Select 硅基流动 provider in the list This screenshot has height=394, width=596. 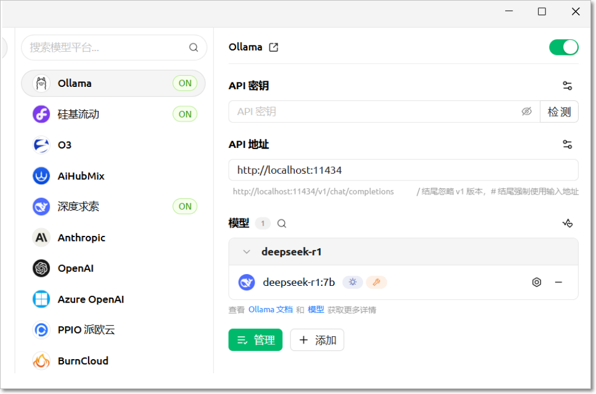[113, 114]
